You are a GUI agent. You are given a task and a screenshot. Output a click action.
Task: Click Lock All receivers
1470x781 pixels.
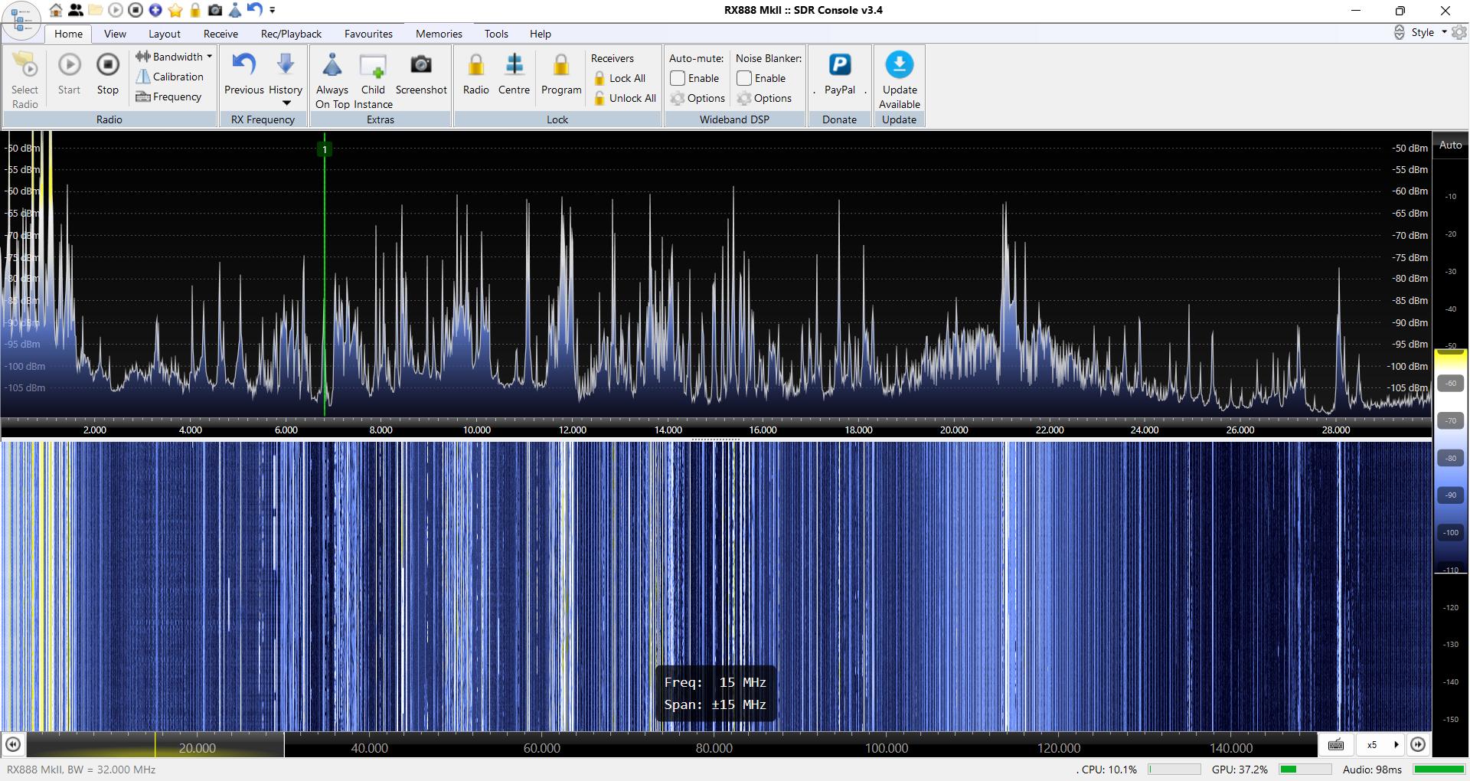coord(619,78)
